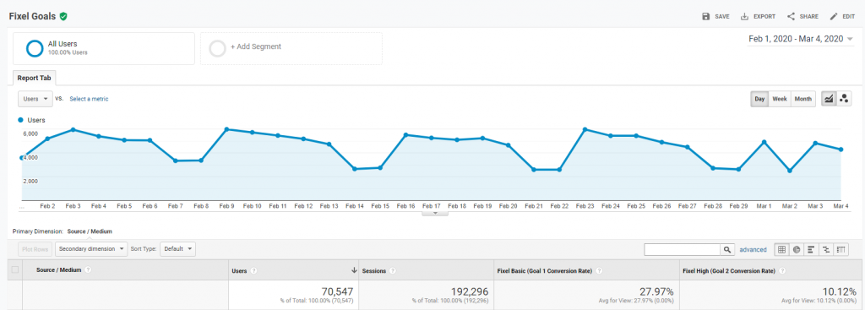Open advanced filter link

tap(753, 249)
